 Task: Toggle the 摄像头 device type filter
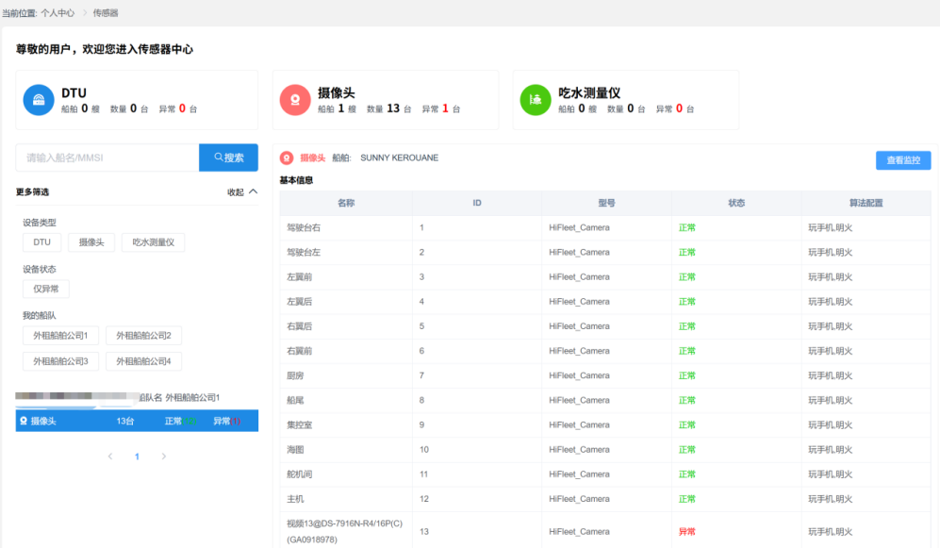[x=91, y=242]
